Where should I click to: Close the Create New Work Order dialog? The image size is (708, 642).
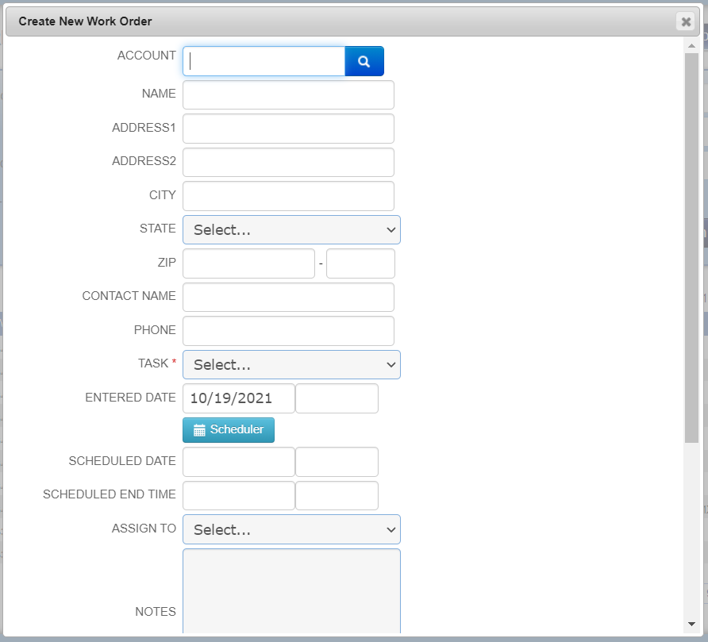(686, 22)
